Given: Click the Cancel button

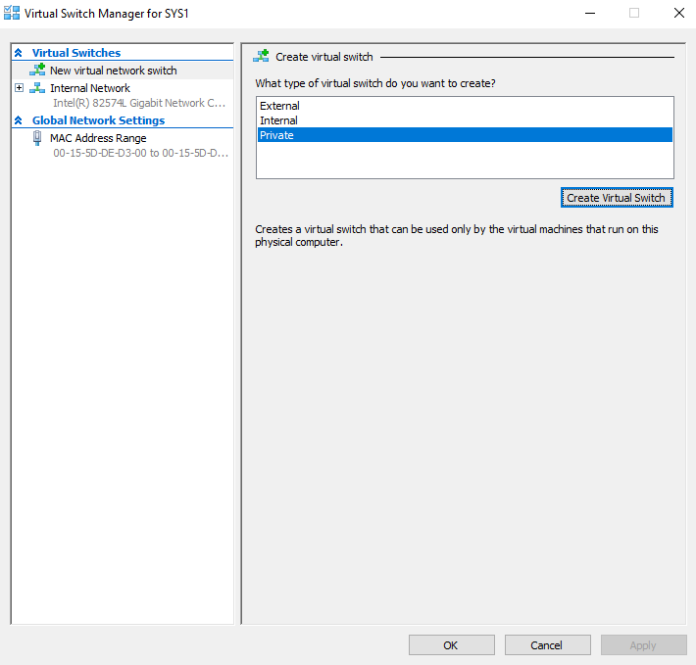Looking at the screenshot, I should [x=547, y=645].
